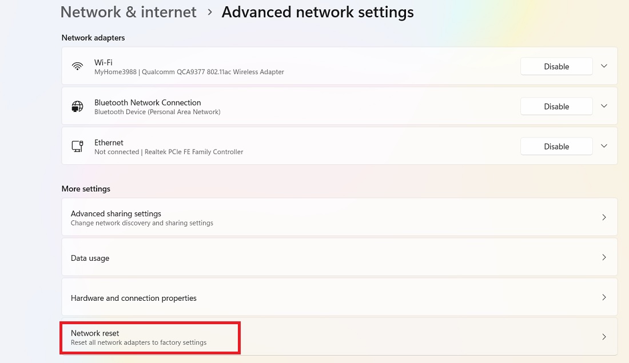
Task: Disable the Bluetooth Network Connection adapter
Action: click(556, 106)
